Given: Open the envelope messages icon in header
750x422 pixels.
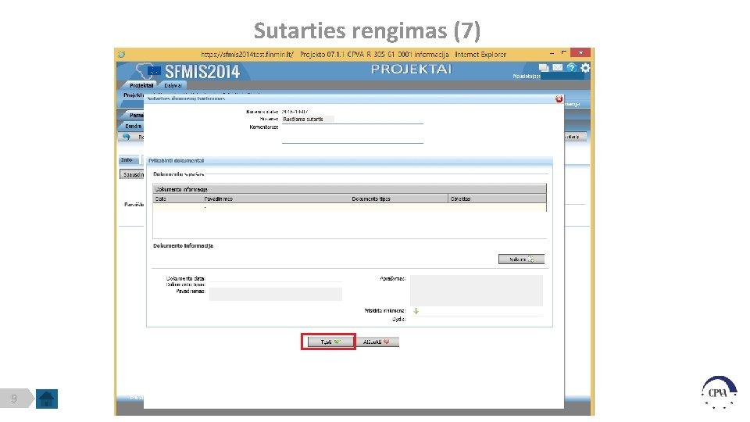Looking at the screenshot, I should (557, 67).
